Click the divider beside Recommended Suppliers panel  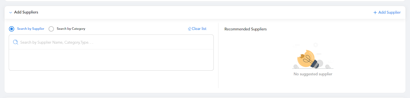pyautogui.click(x=218, y=56)
